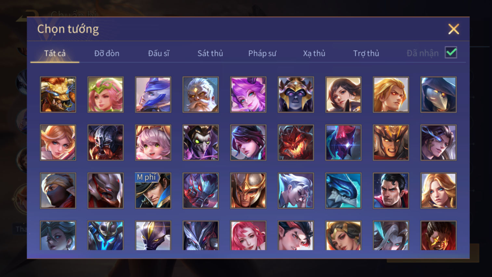This screenshot has height=277, width=492.
Task: Switch to the 'Đỡ đòn' tab
Action: tap(107, 53)
